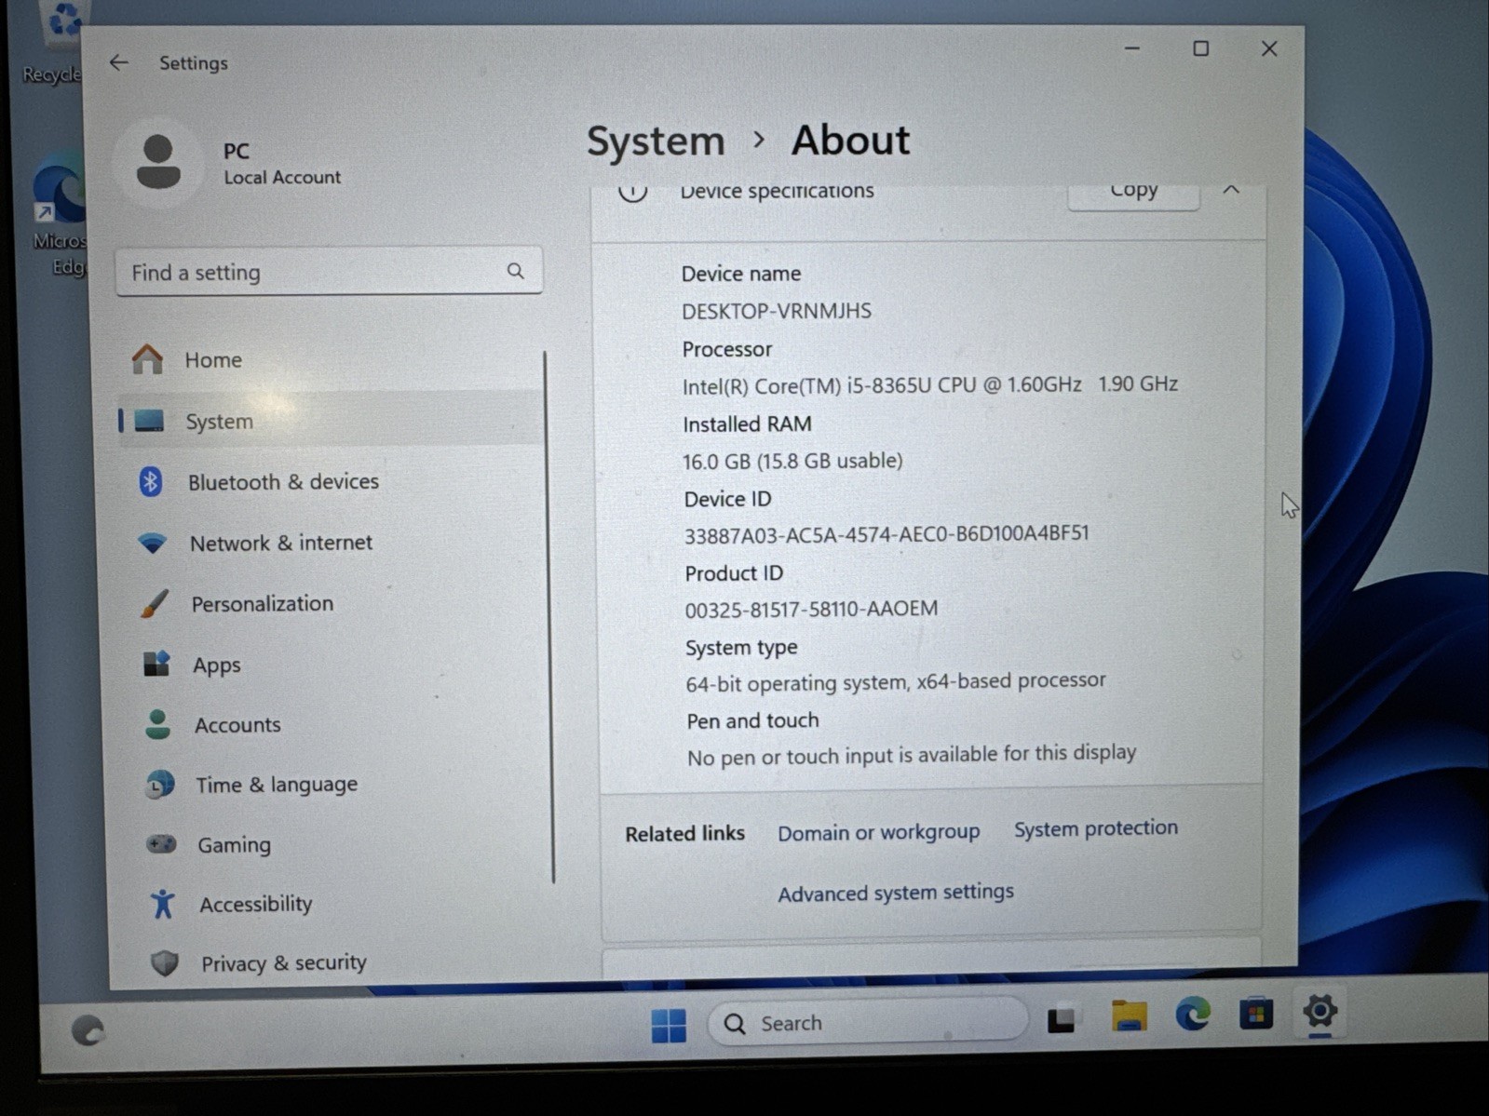Screen dimensions: 1489x1116
Task: Click the widgets icon at taskbar left
Action: (x=88, y=1030)
